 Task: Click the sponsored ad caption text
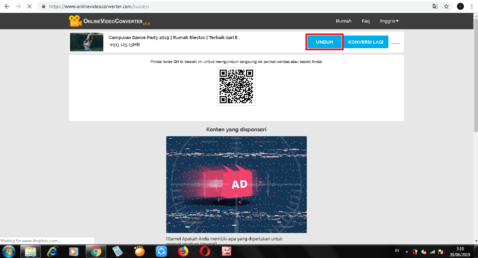tap(224, 241)
